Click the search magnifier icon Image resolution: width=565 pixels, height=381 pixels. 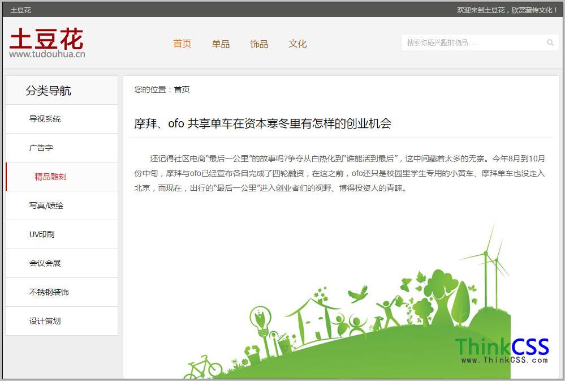point(550,42)
